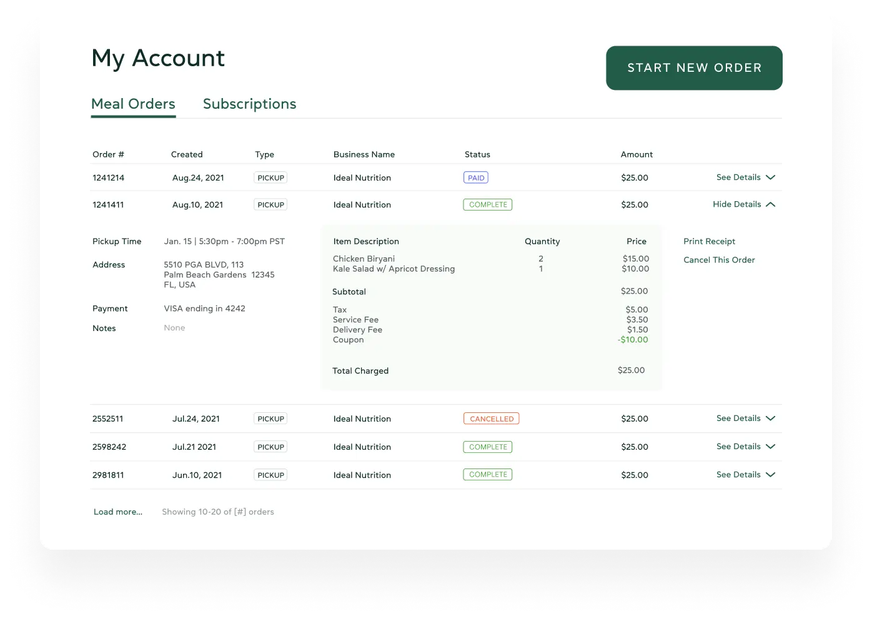Screen dimensions: 872x619
Task: Click the PAID status badge
Action: [x=475, y=177]
